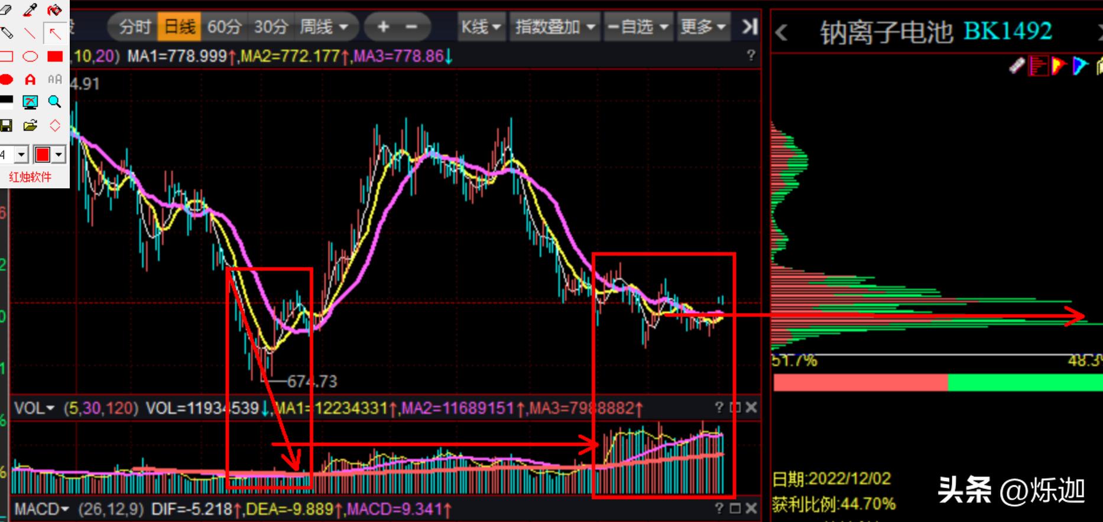Image resolution: width=1103 pixels, height=522 pixels.
Task: Switch to the 分时 intraday chart
Action: 134,27
